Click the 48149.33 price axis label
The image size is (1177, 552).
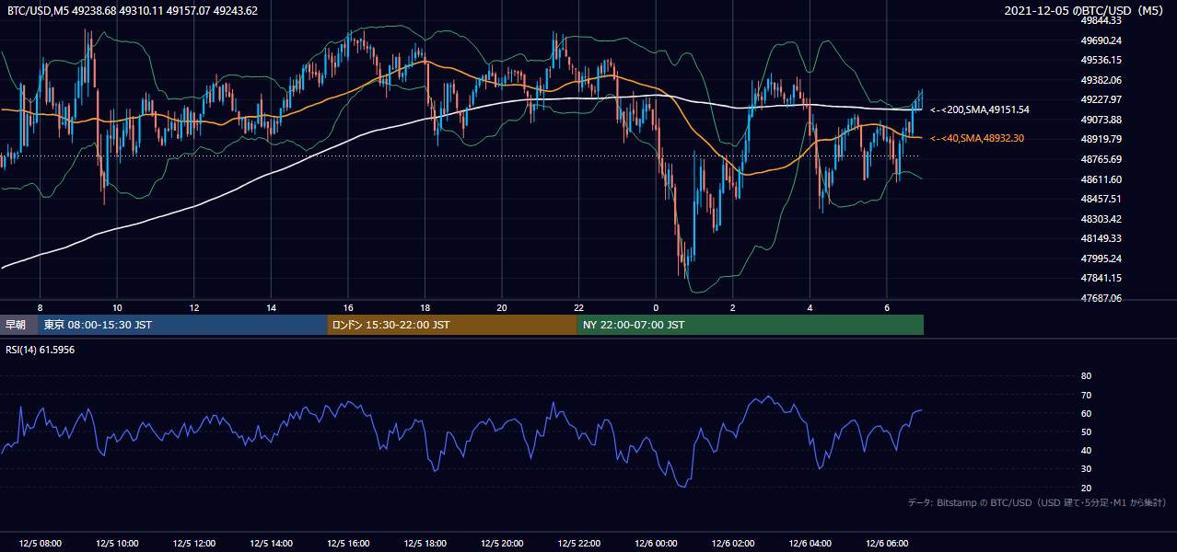[x=1100, y=238]
